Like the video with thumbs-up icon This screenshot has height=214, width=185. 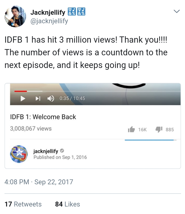click(x=131, y=129)
